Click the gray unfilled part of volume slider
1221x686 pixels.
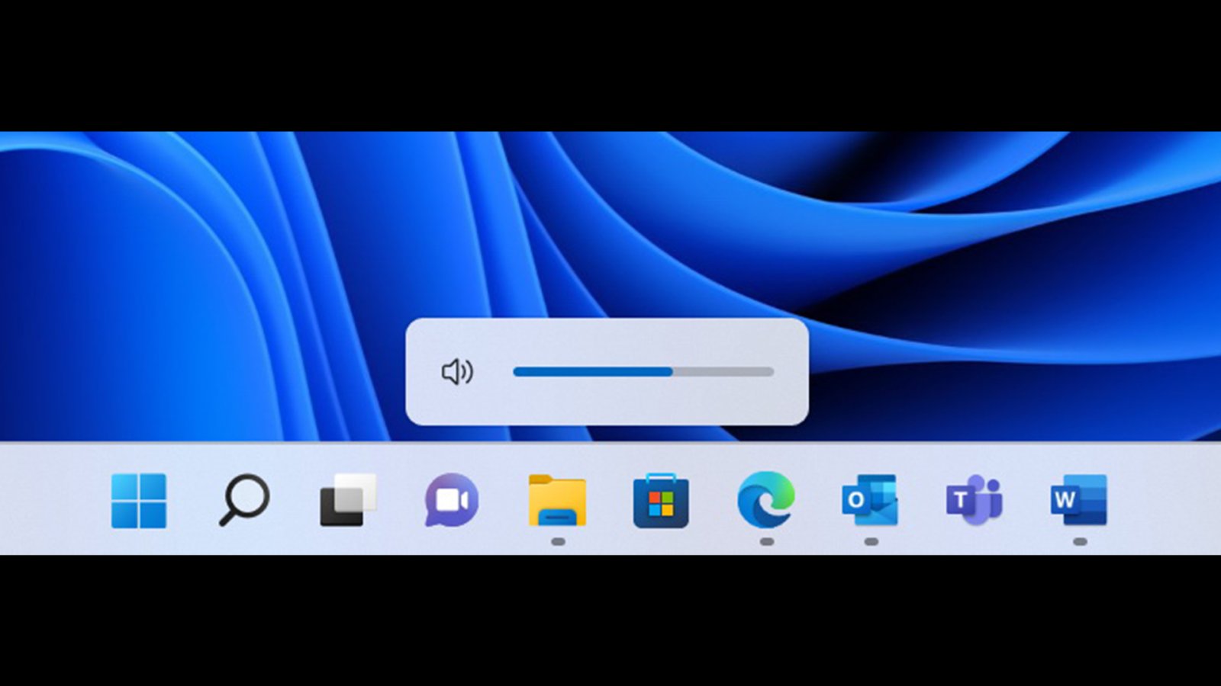coord(723,372)
